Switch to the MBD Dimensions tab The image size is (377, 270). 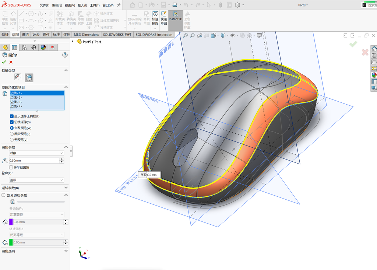(x=86, y=35)
